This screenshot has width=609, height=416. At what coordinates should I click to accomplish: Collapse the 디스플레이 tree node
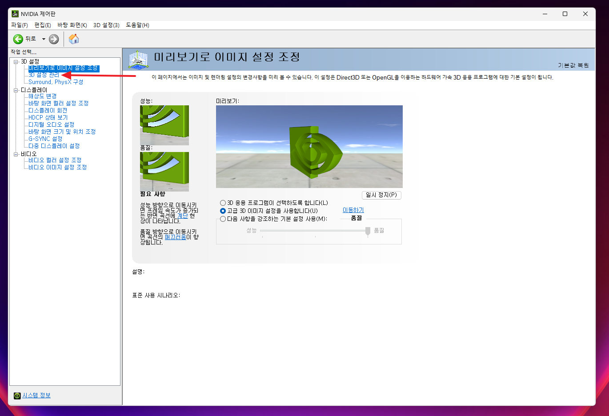point(16,90)
